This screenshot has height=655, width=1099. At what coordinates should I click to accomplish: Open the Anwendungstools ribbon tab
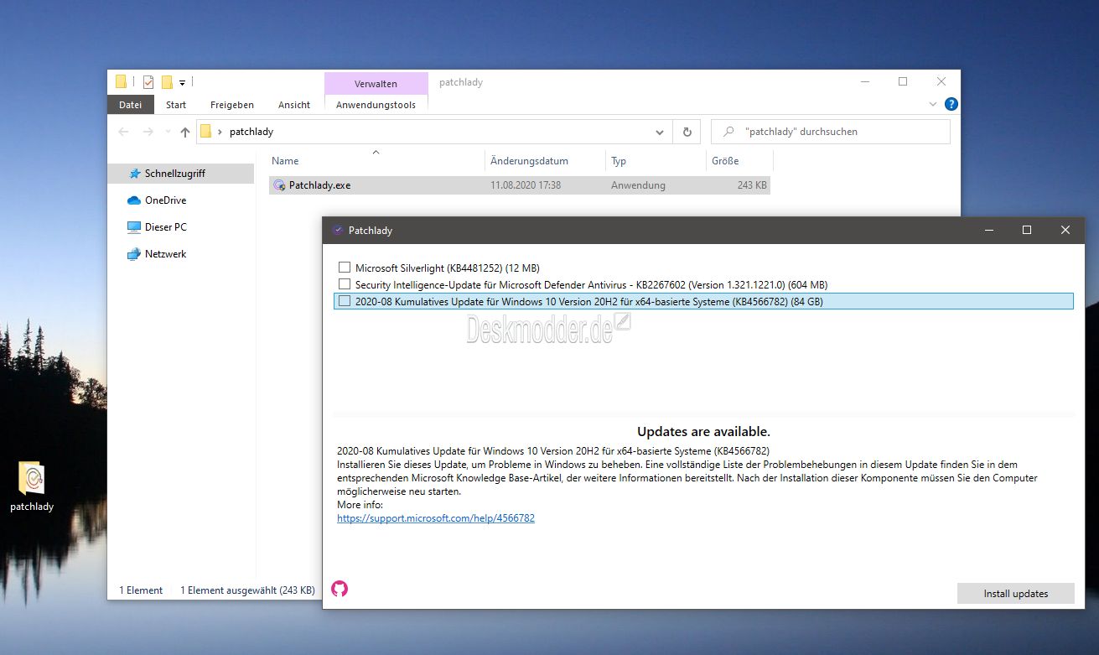(376, 105)
